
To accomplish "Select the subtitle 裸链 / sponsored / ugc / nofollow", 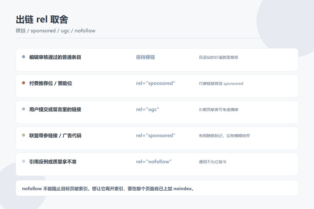I will [x=56, y=31].
